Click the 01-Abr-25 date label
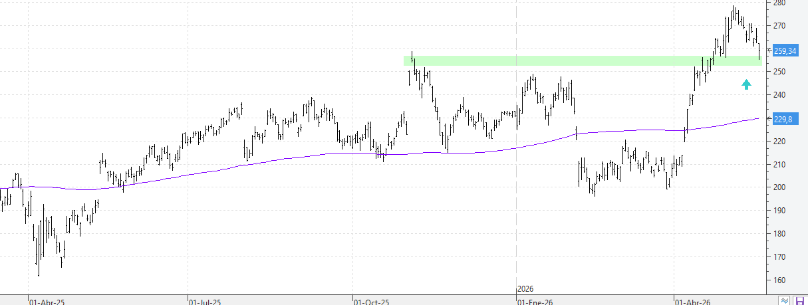 47,302
